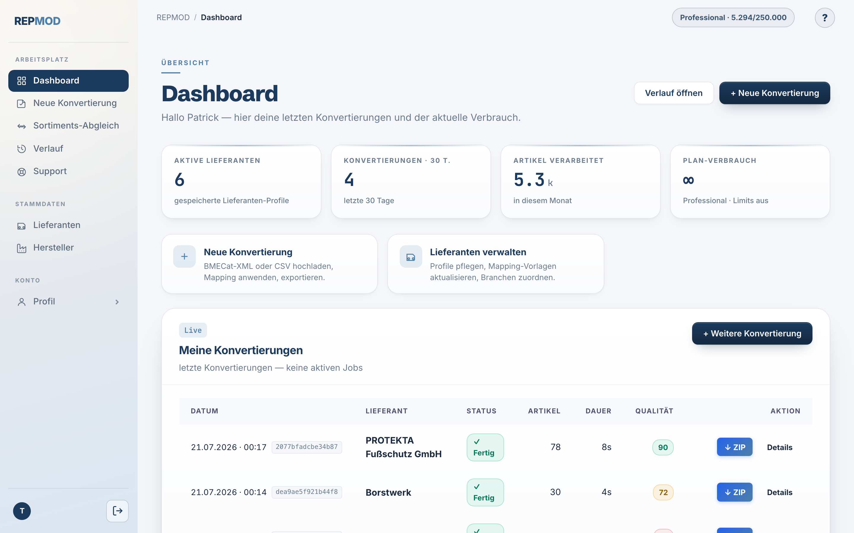Click date 21.07.2026 · 00:14
Screen dimensions: 854x533
pyautogui.click(x=229, y=492)
